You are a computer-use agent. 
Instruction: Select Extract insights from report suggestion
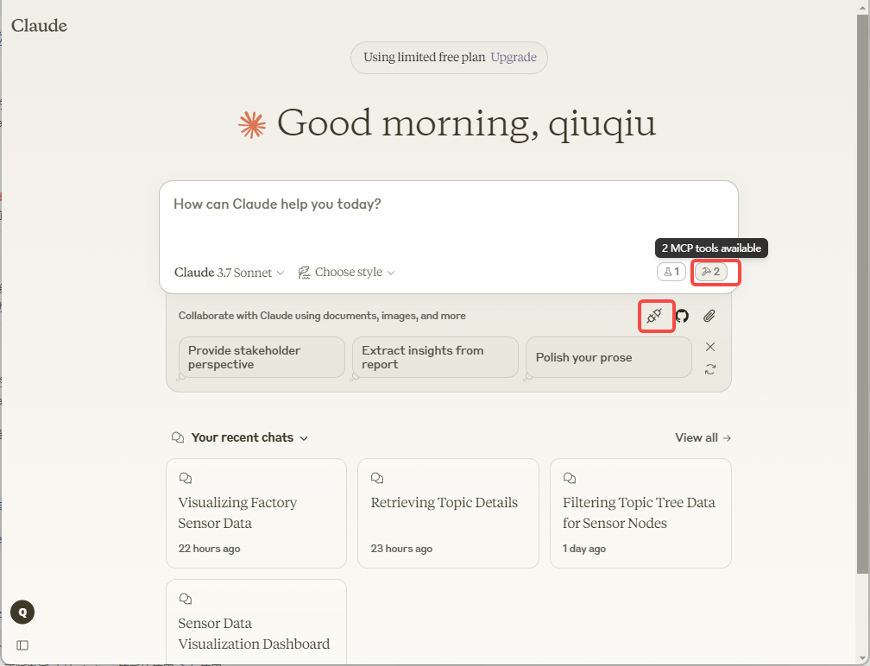[x=435, y=357]
